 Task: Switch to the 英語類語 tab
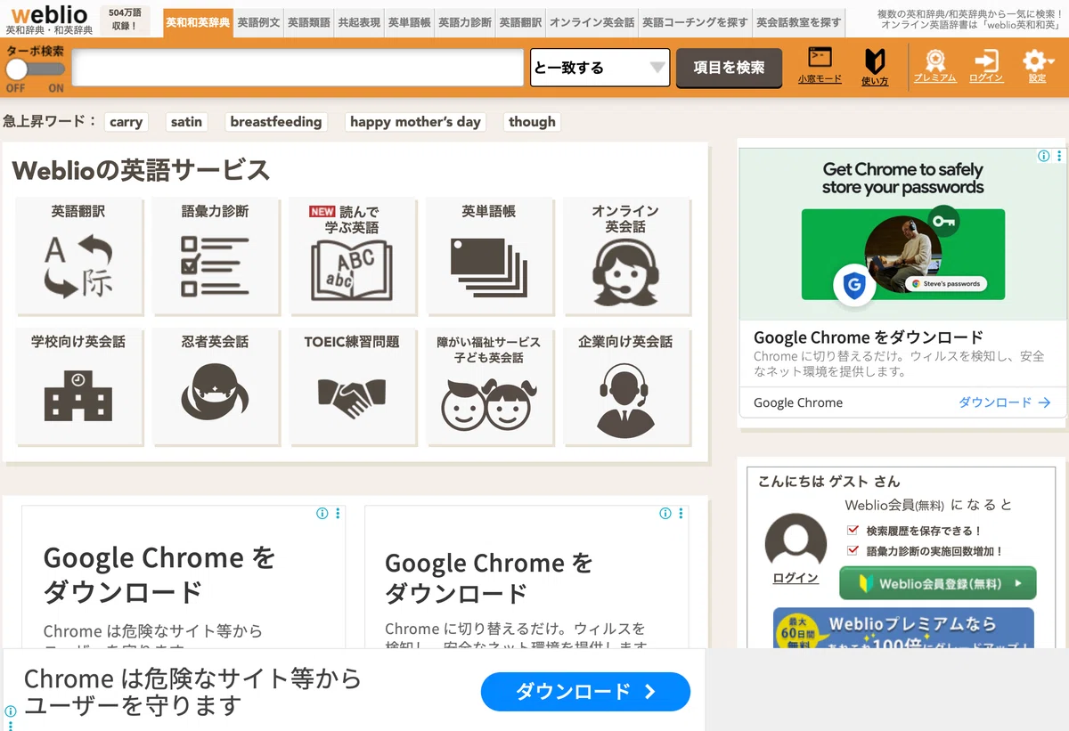click(309, 22)
